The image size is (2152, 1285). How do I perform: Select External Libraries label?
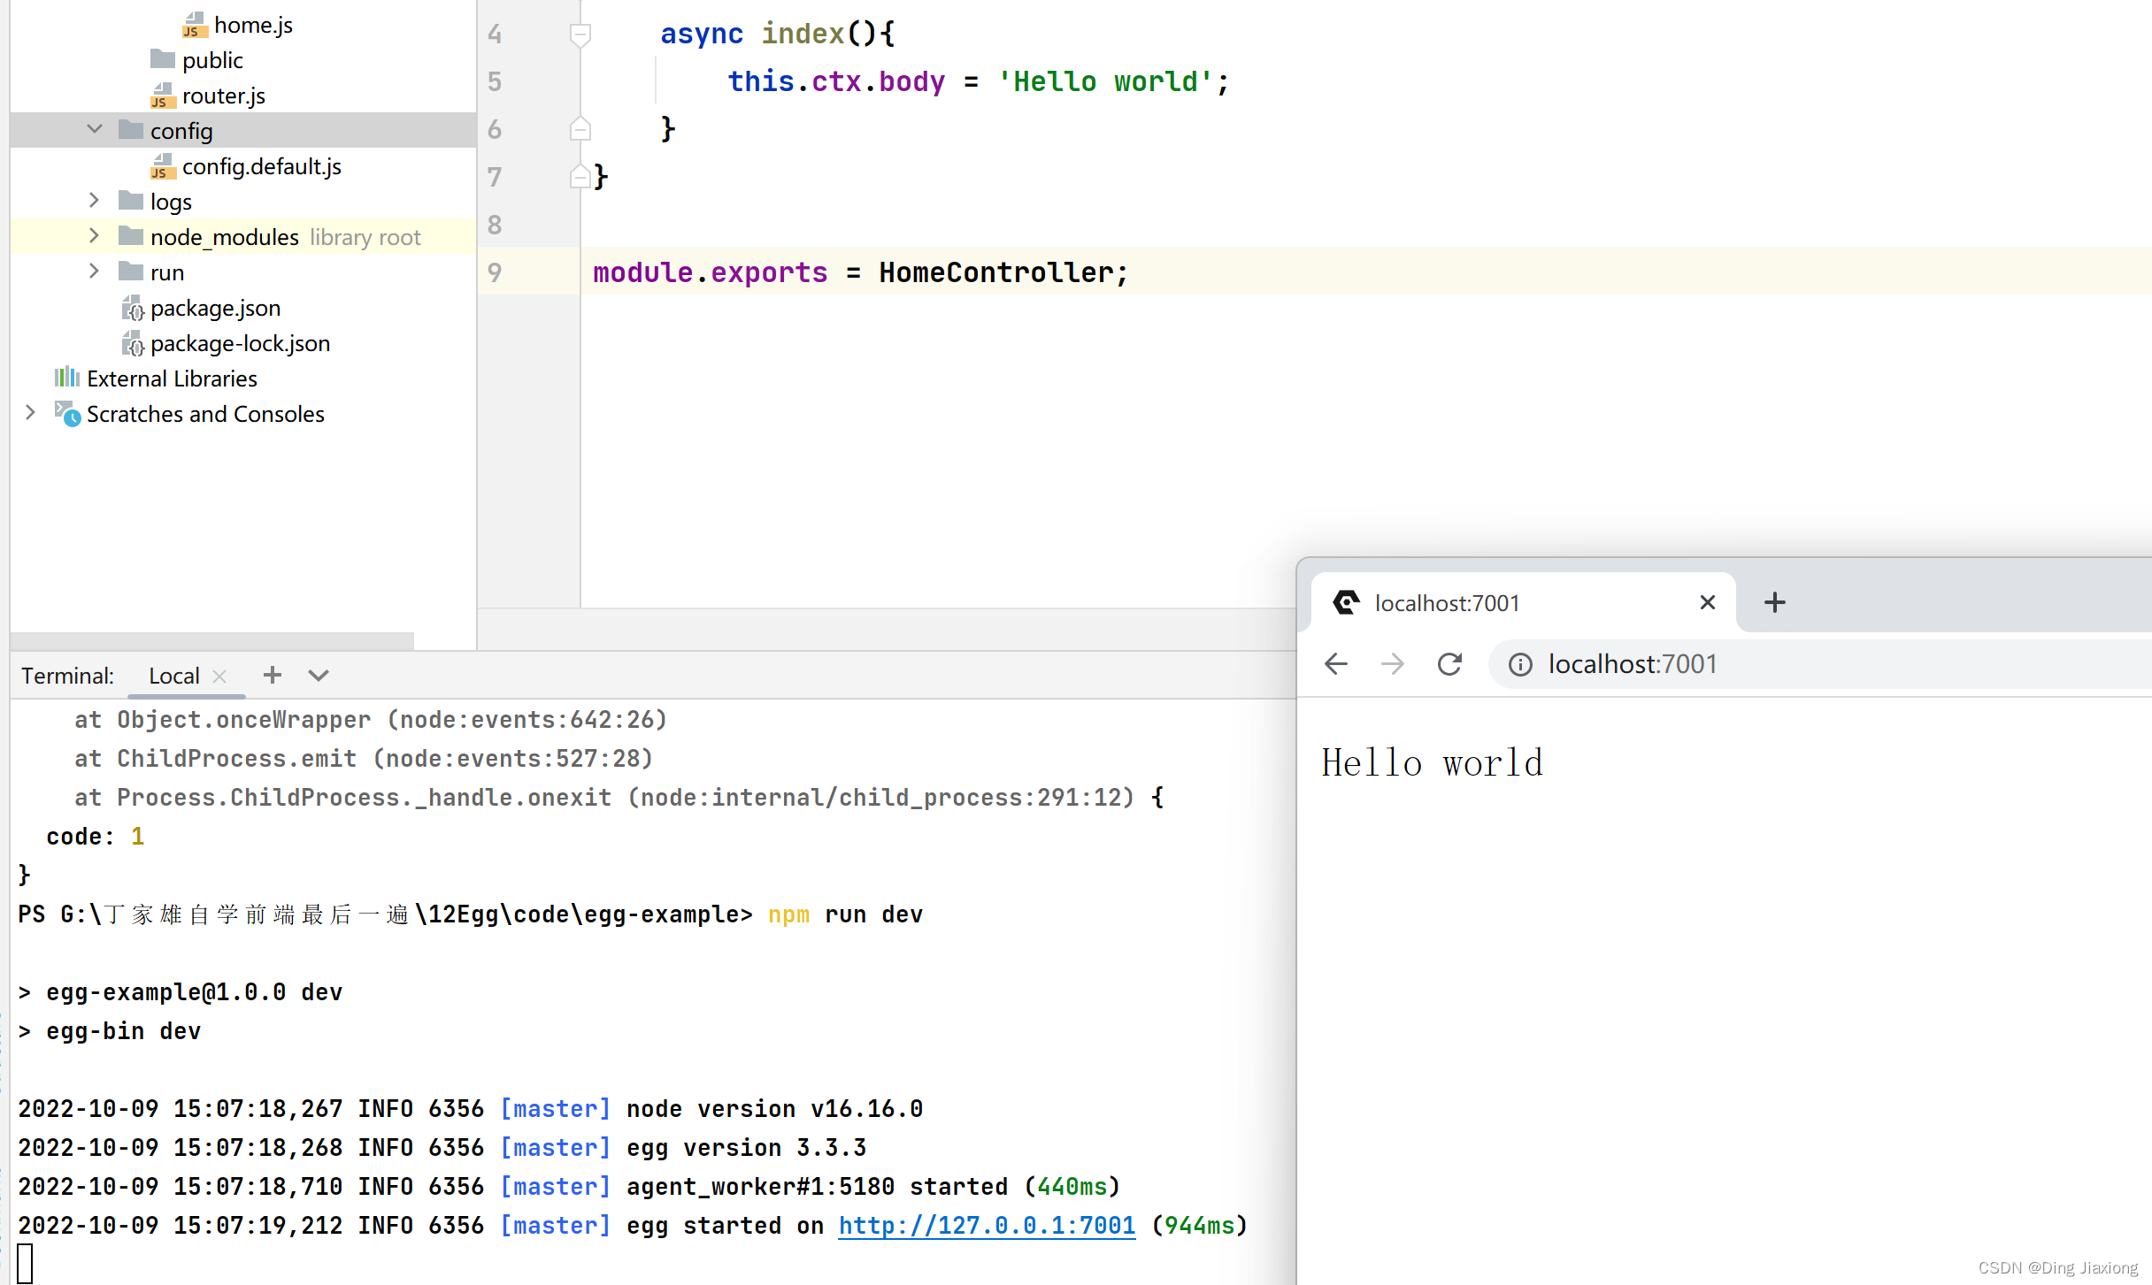point(173,379)
